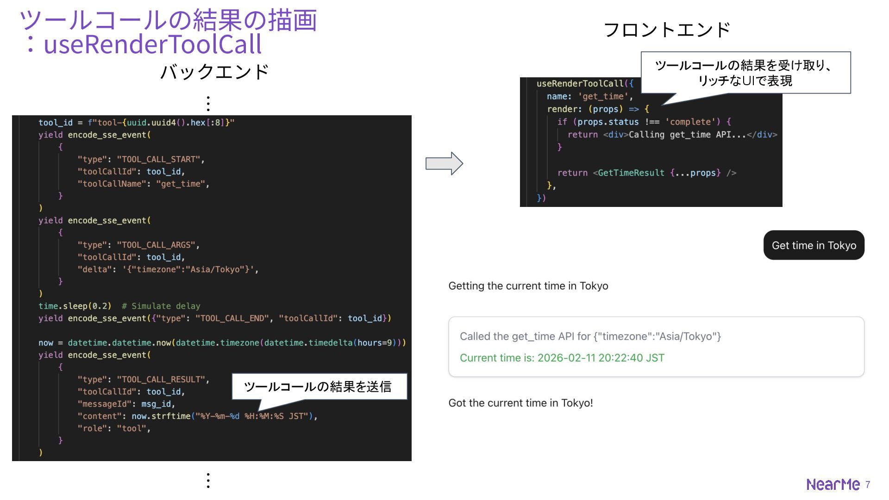Screen dimensions: 889x500
Task: Click the slide title 'useRenderToolCall'
Action: [x=153, y=44]
